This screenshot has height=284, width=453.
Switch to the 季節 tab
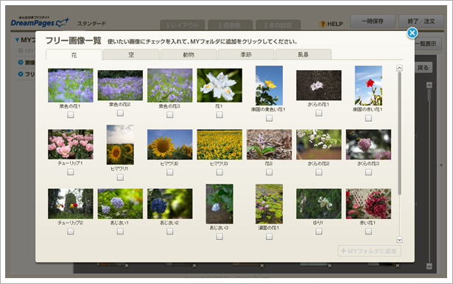246,55
